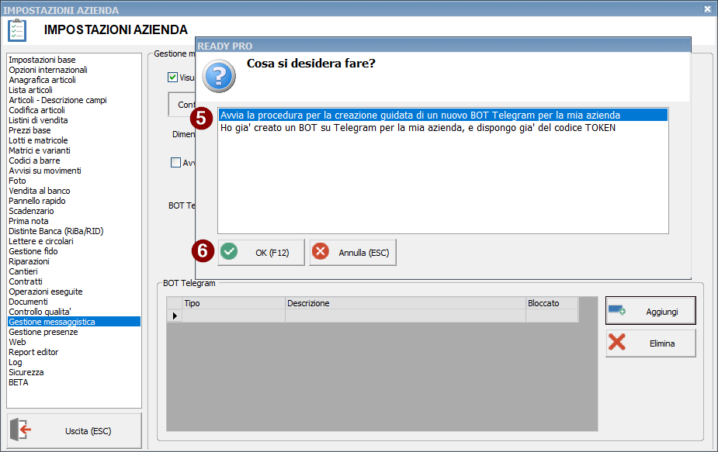Select 'Ho gia' creato un BOT' option
This screenshot has height=452, width=718.
click(418, 128)
